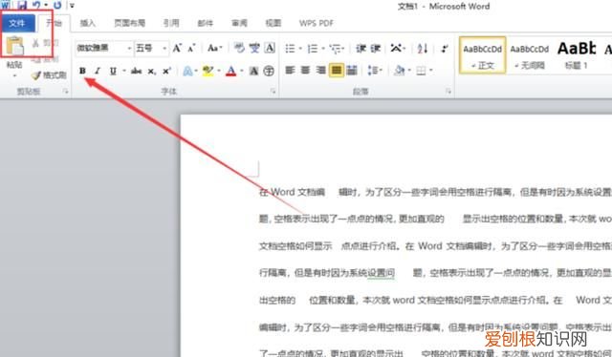612x357 pixels.
Task: Select the 正文 (Normal) style
Action: coord(482,55)
